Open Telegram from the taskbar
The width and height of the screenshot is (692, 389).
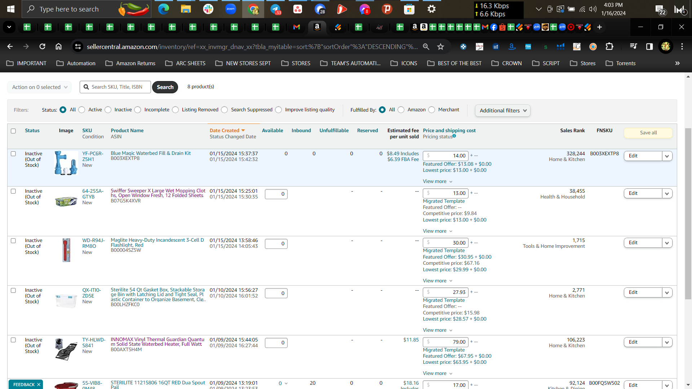(276, 9)
